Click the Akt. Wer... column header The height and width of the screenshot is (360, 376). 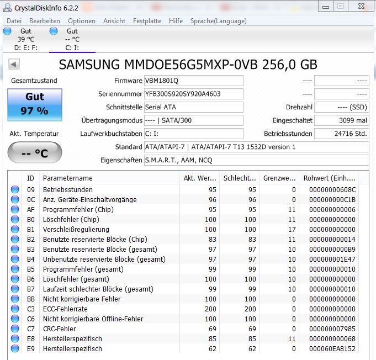coord(199,178)
